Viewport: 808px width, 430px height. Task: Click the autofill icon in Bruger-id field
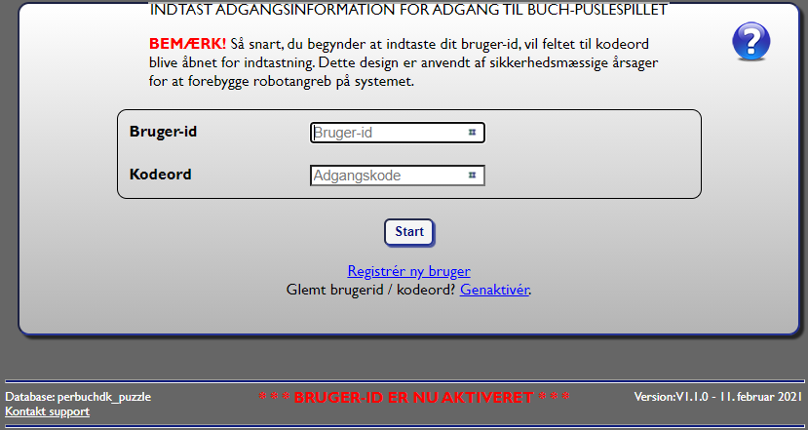472,133
